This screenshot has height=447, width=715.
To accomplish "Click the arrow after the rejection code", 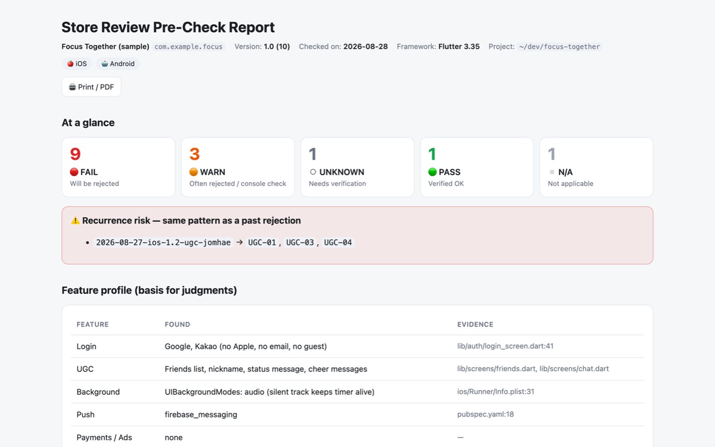I will tap(240, 242).
